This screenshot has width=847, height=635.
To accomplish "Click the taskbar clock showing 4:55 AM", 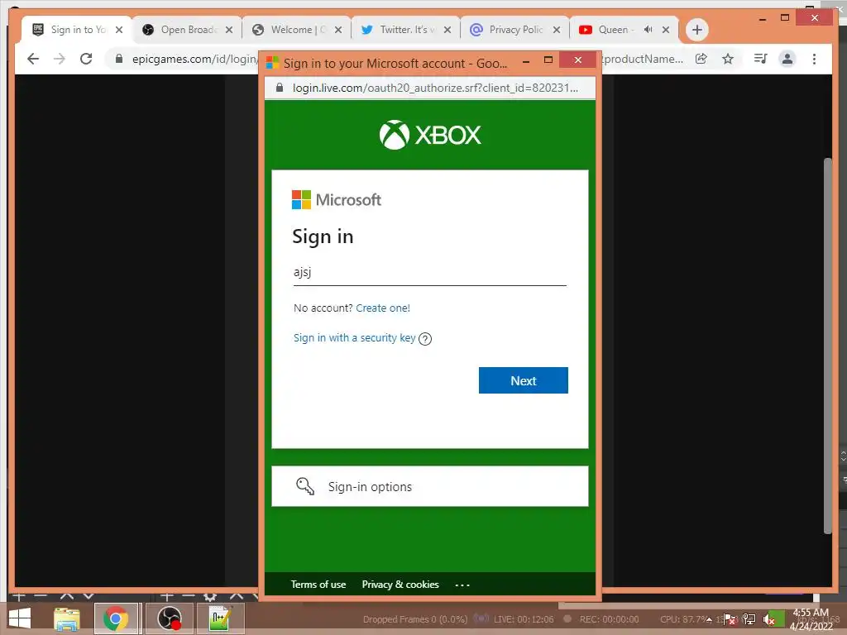I will [x=811, y=619].
